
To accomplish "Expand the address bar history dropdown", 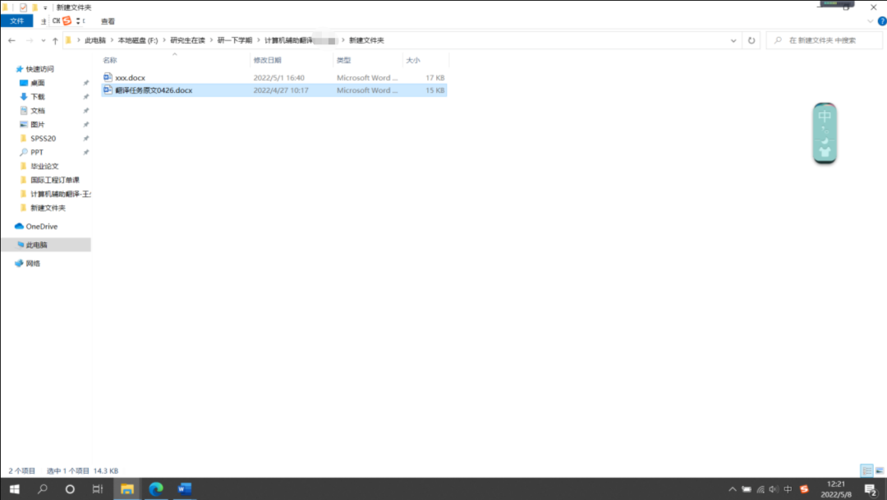I will tap(733, 40).
